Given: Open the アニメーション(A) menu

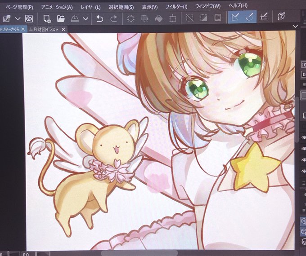Looking at the screenshot, I should pos(57,7).
